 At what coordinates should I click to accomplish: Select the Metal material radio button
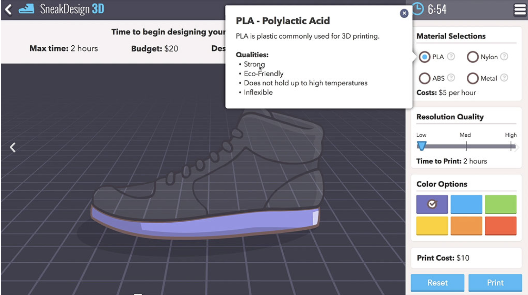472,78
